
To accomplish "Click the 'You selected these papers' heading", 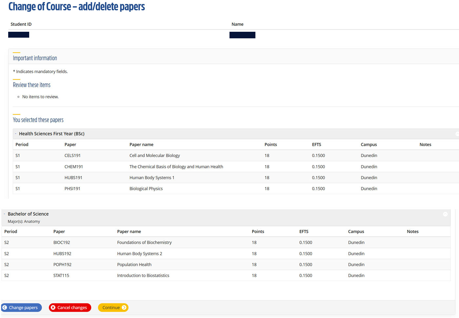I will point(38,120).
